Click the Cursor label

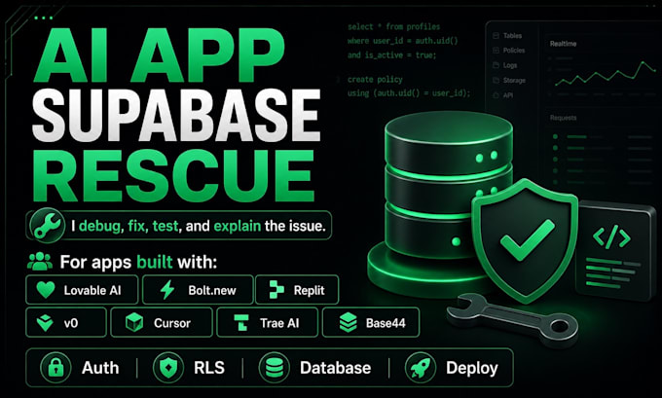[x=172, y=323]
